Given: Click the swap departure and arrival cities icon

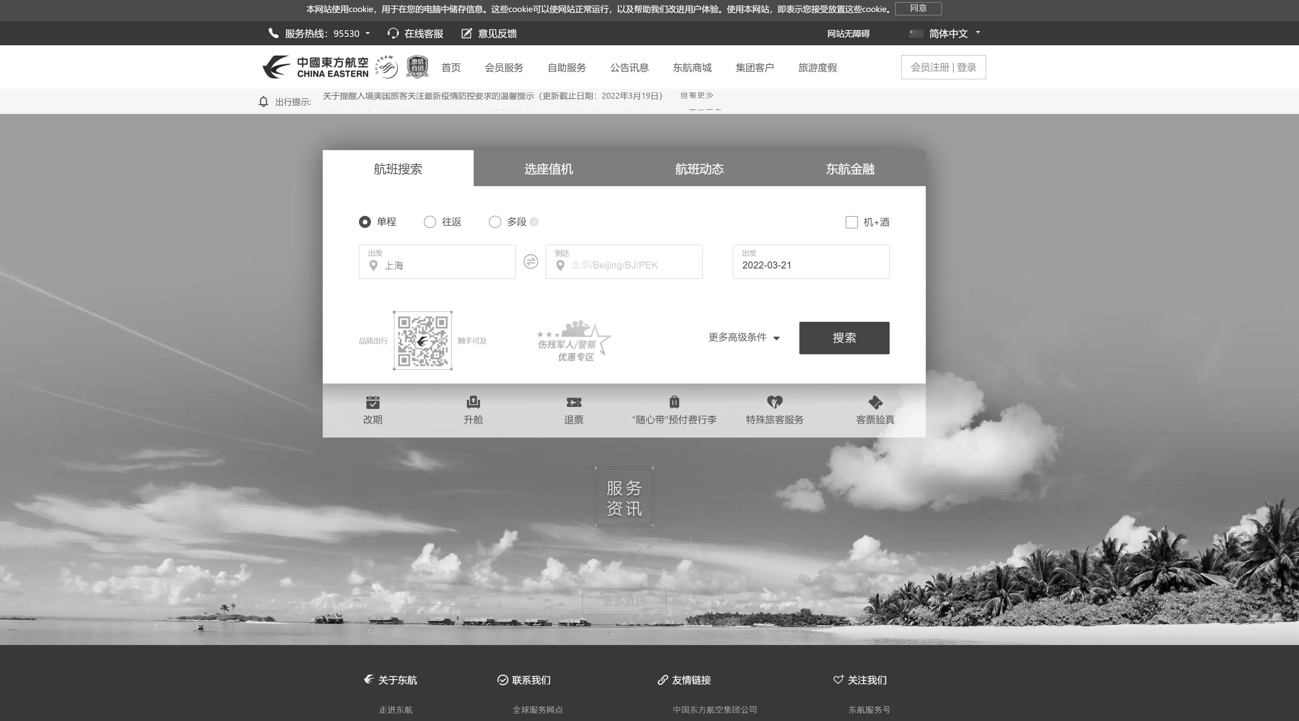Looking at the screenshot, I should [530, 262].
